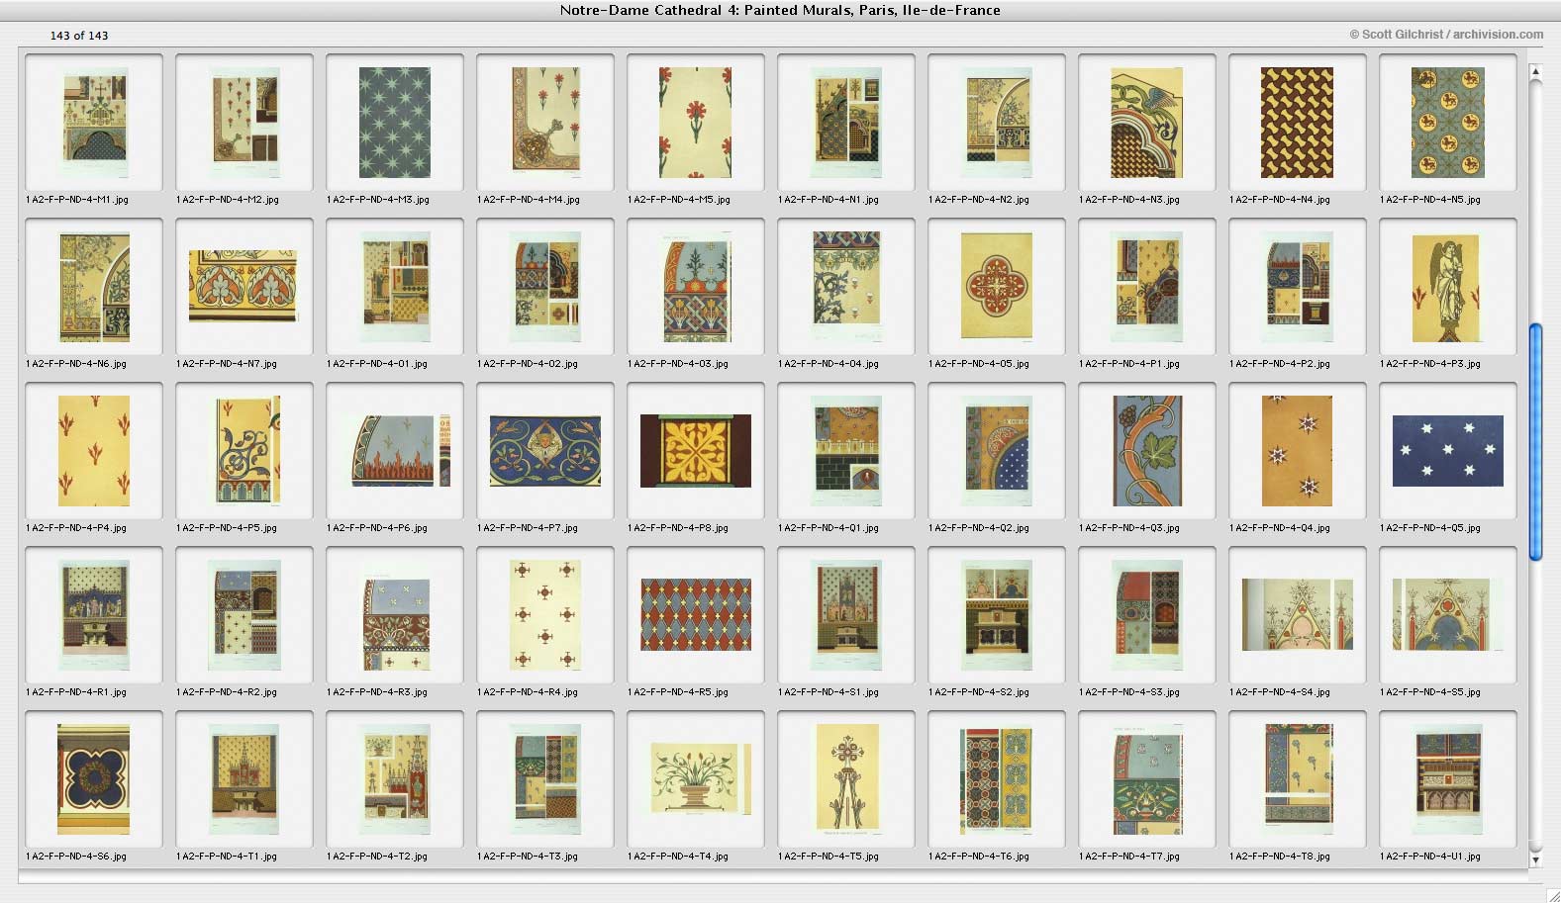Click the label 1A2-F-P-ND-4-R2.jpg

point(227,692)
